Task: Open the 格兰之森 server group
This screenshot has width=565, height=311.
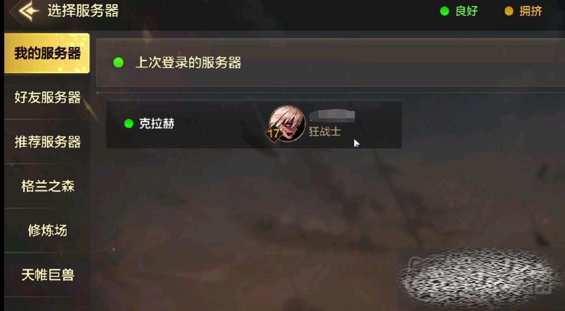Action: click(47, 186)
